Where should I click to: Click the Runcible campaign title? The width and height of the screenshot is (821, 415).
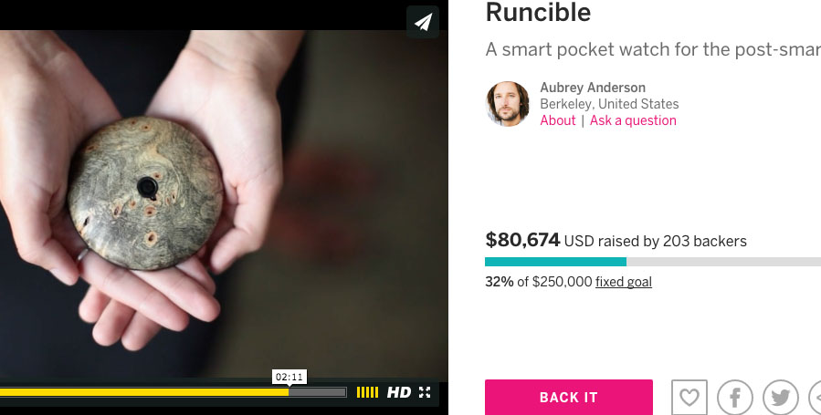pyautogui.click(x=539, y=13)
